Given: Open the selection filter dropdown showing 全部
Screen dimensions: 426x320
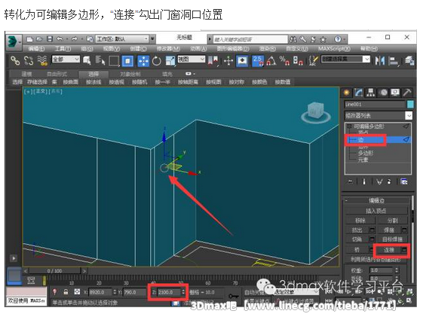Looking at the screenshot, I should coord(66,59).
